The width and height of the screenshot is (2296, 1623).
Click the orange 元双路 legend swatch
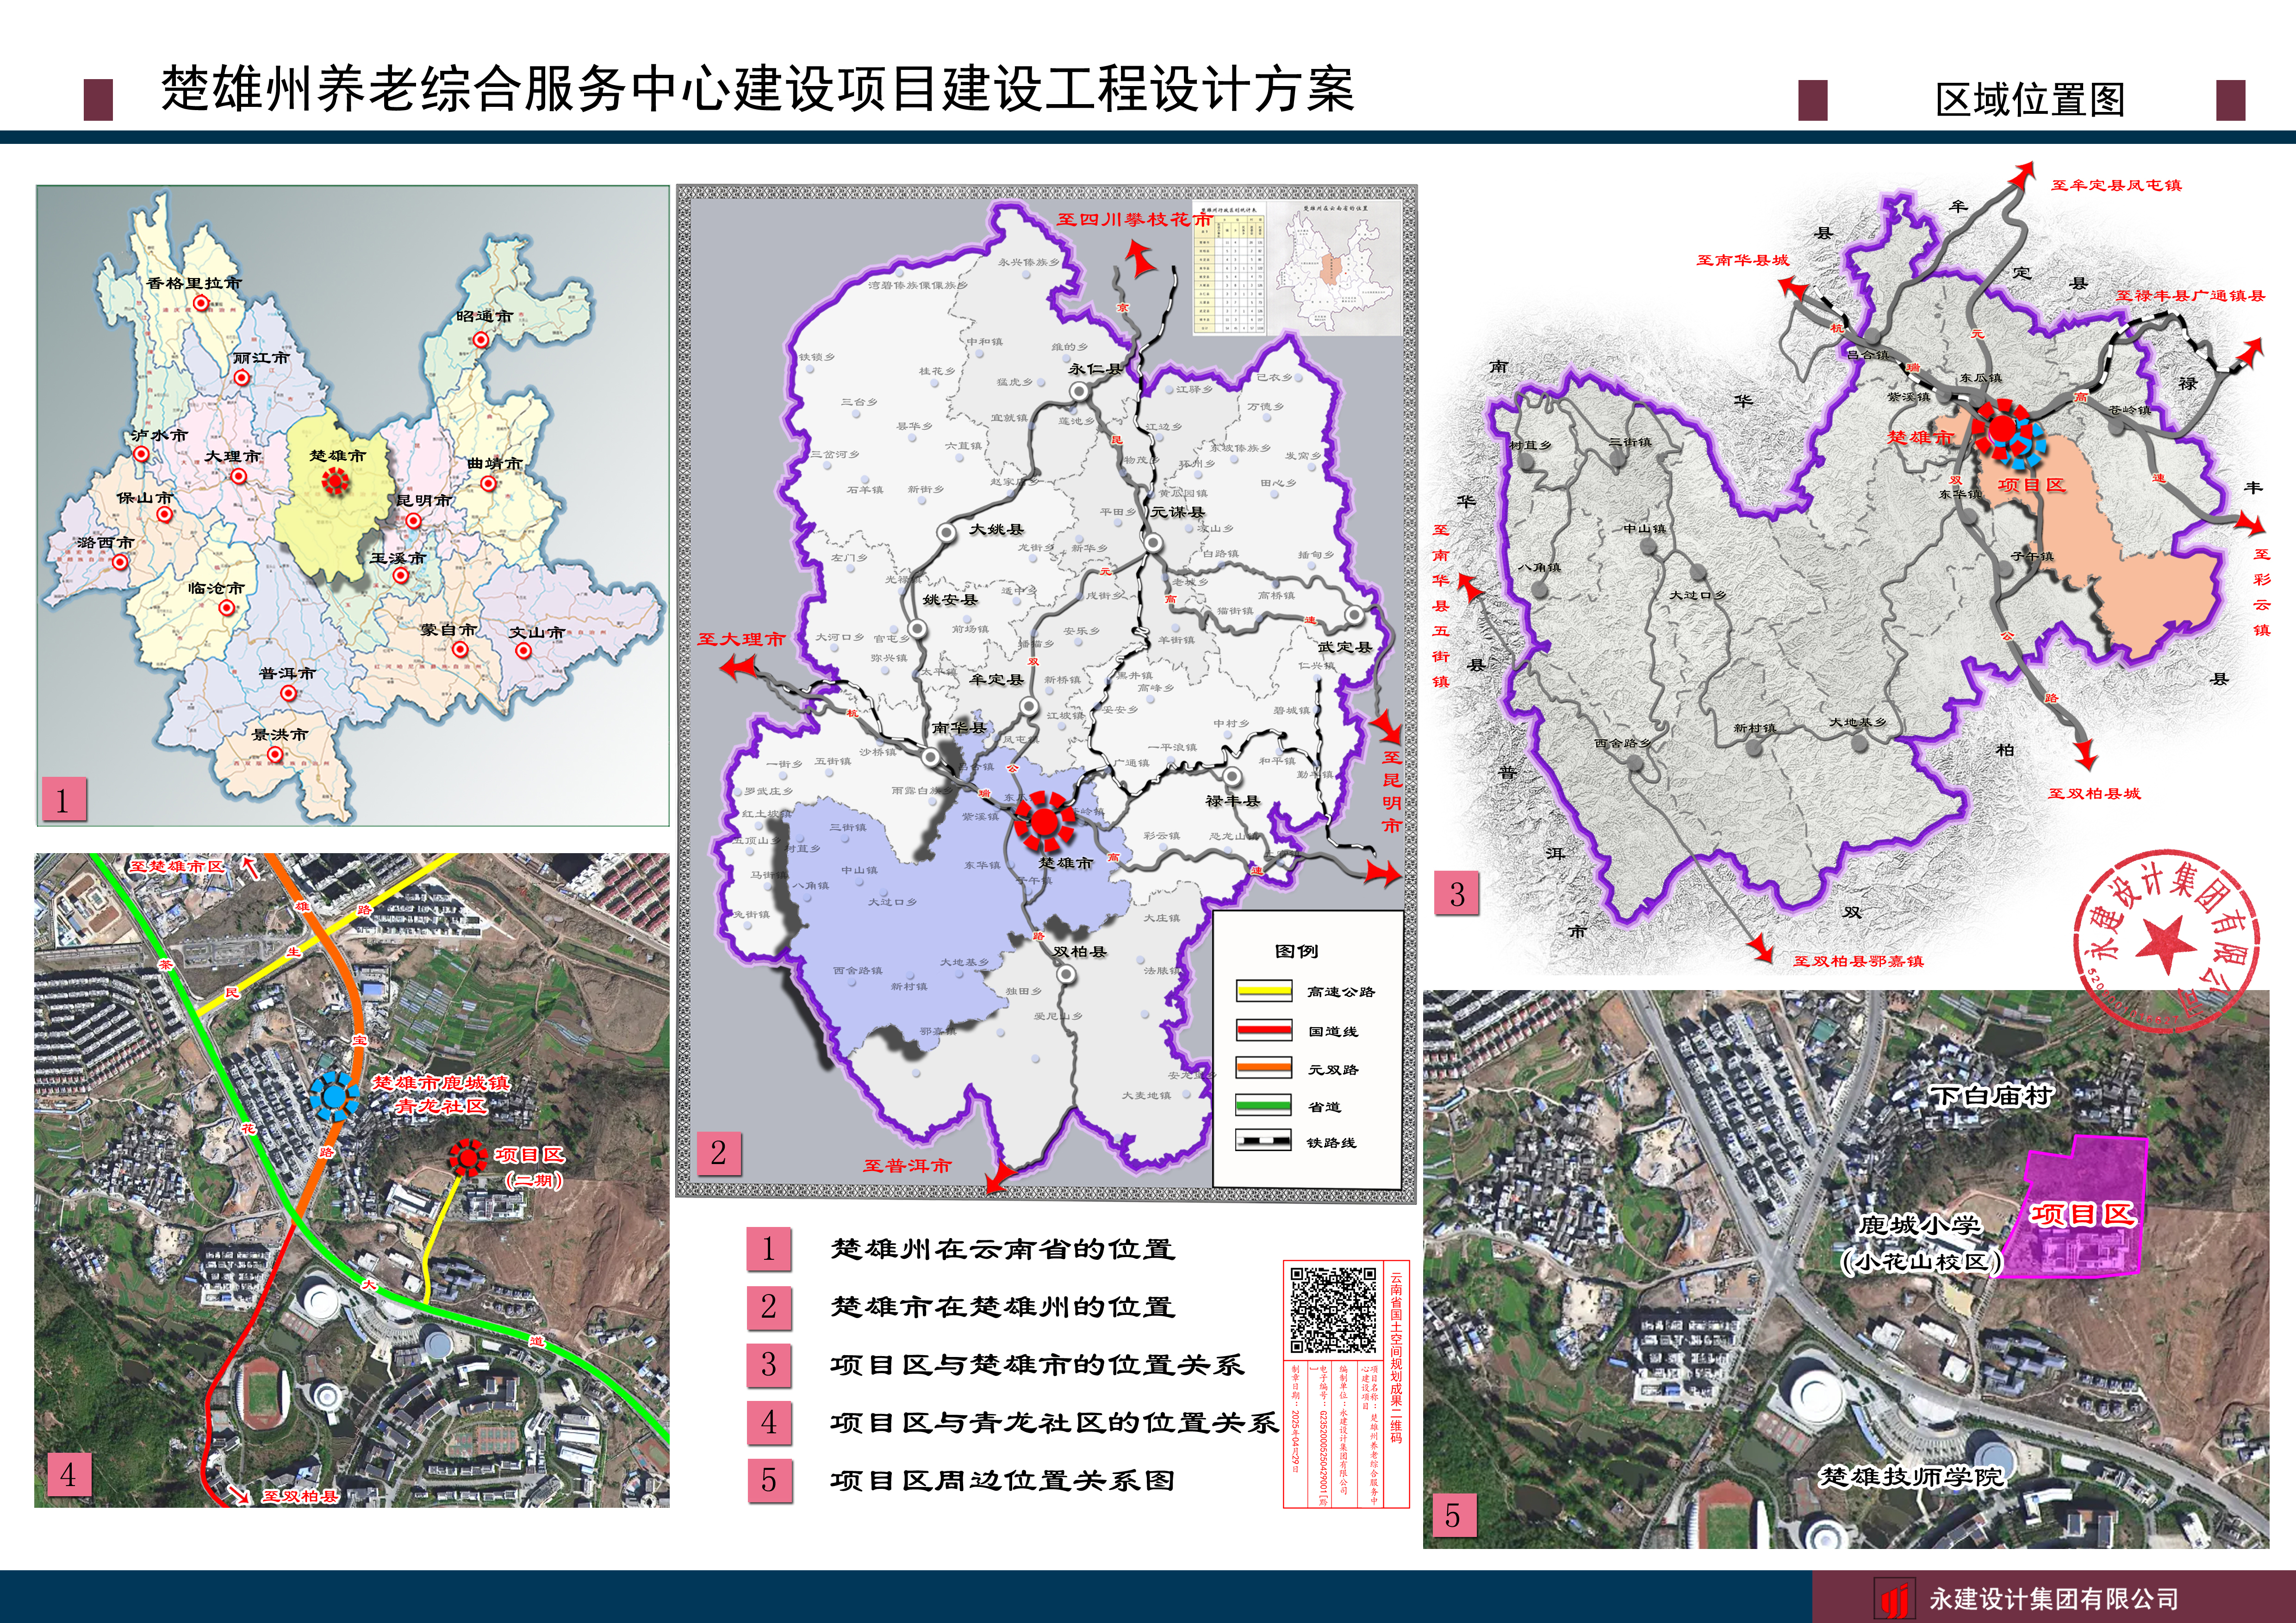tap(1263, 1067)
